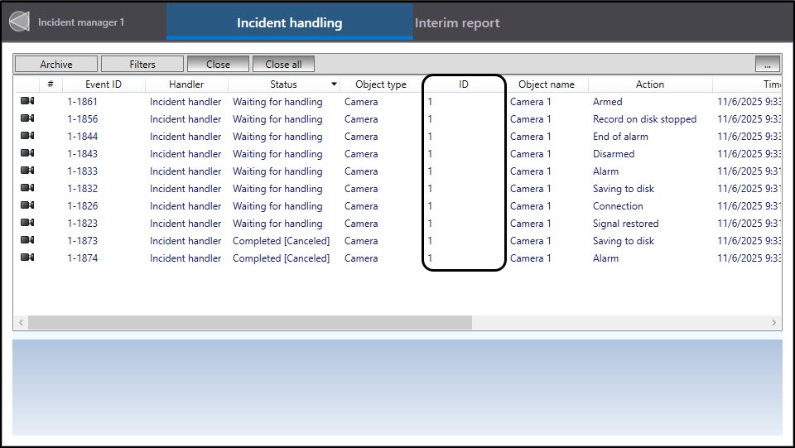Image resolution: width=795 pixels, height=448 pixels.
Task: Click right arrow of horizontal scrollbar
Action: 774,322
